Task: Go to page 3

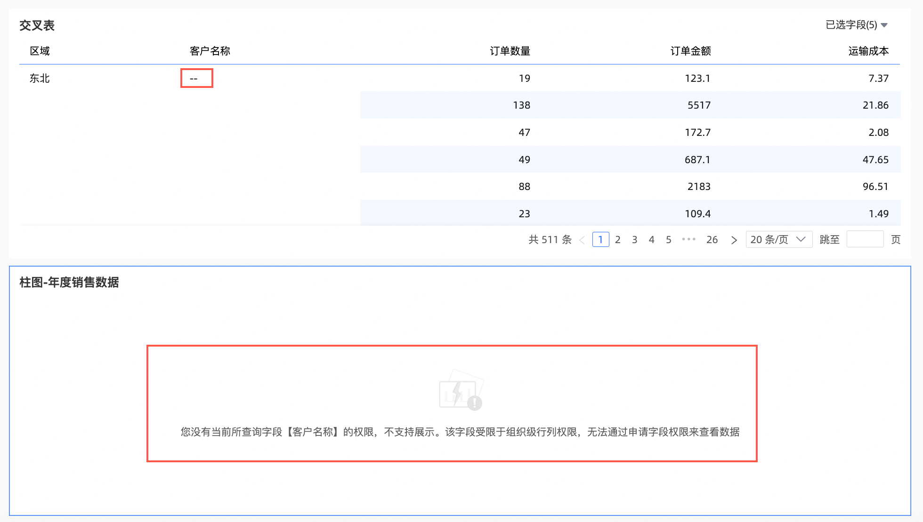Action: coord(634,240)
